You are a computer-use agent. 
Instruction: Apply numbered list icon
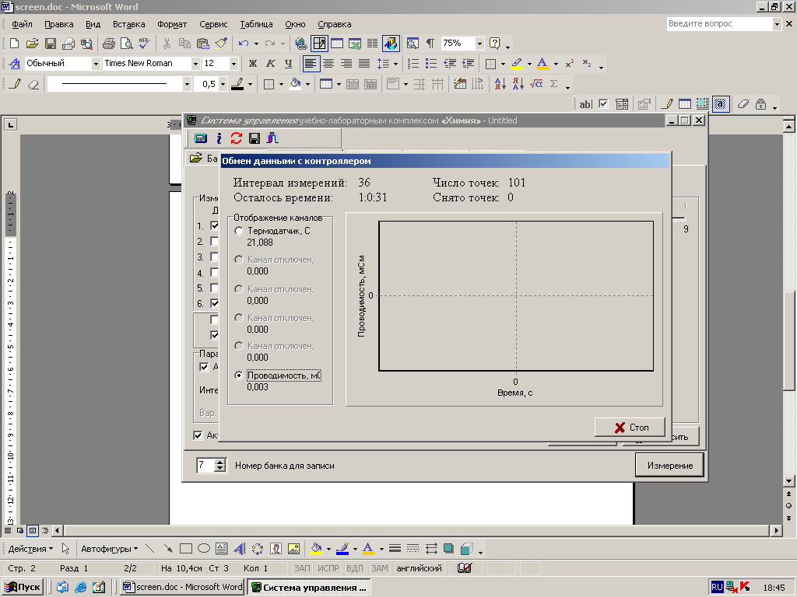(413, 64)
